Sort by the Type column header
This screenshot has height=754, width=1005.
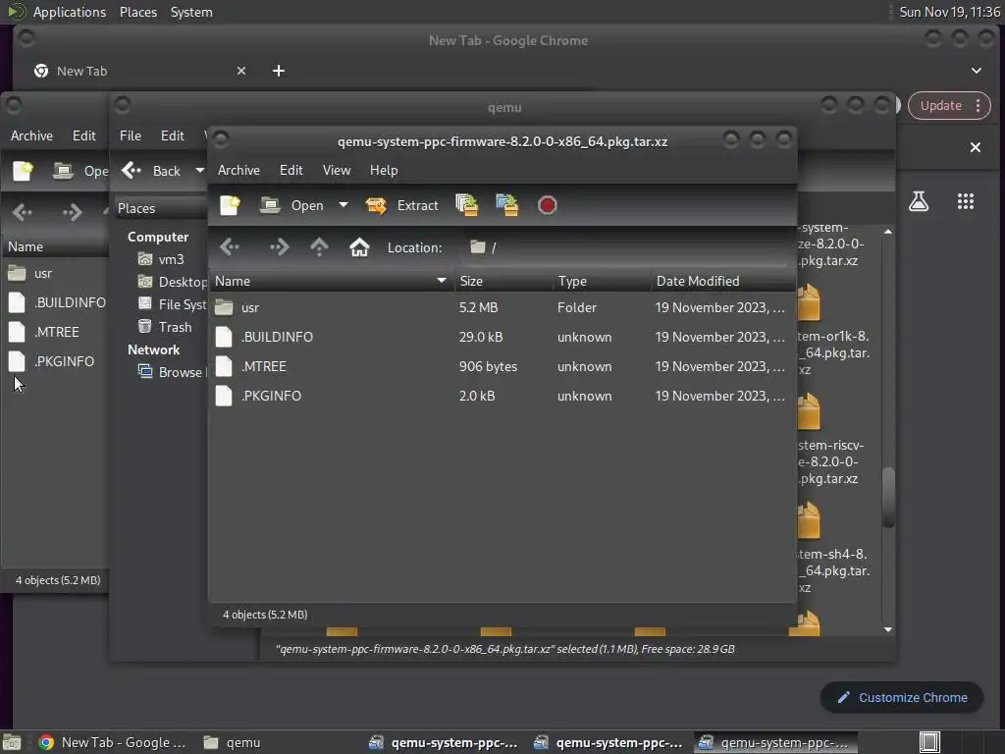point(602,281)
